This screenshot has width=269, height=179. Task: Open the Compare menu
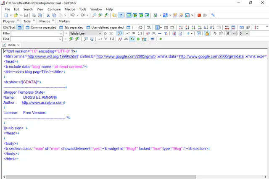(x=54, y=9)
